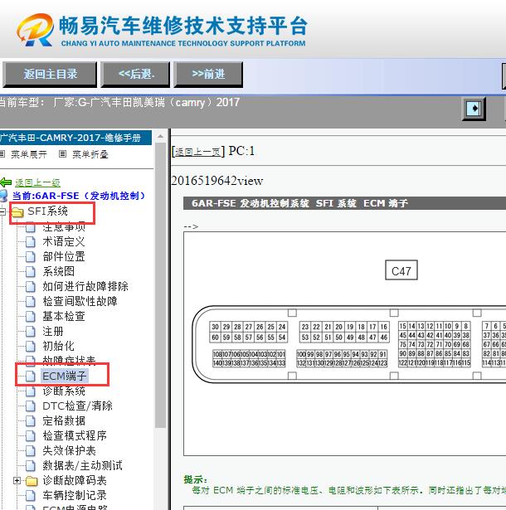Open the 注意事项 page
Screen dimensions: 506x510
tap(64, 226)
